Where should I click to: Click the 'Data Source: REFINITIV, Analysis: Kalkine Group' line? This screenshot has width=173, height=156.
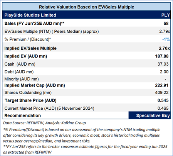point(44,123)
